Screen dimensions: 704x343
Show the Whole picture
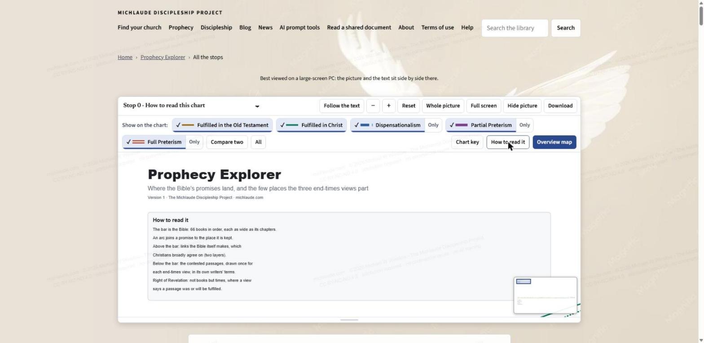pyautogui.click(x=443, y=106)
